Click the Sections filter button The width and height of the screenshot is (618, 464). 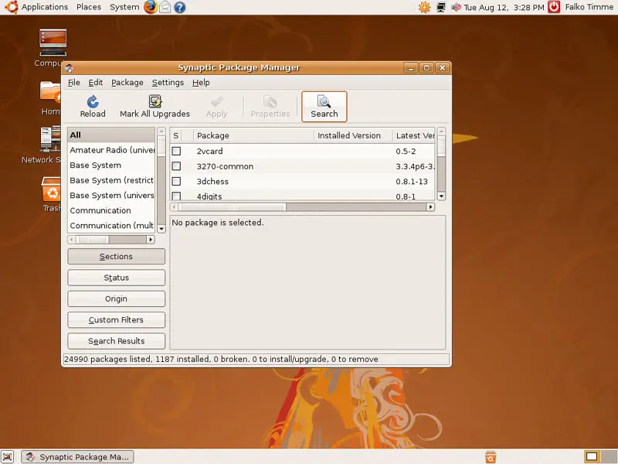click(117, 257)
